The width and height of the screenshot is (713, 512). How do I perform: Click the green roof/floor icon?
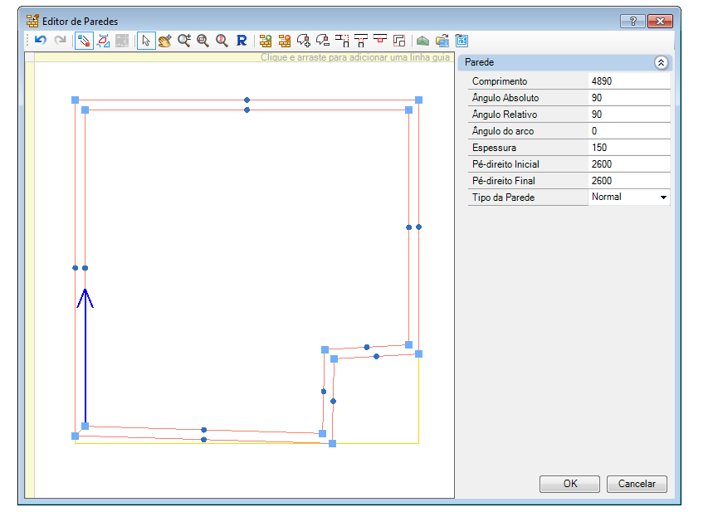pyautogui.click(x=422, y=41)
